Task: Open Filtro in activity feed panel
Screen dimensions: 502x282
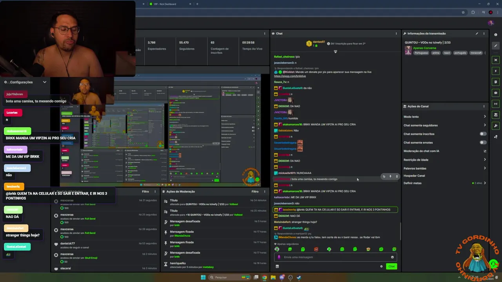Action: [146, 192]
